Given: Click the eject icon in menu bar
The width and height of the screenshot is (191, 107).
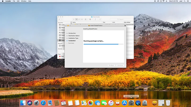Looking at the screenshot, I should click(x=166, y=1).
